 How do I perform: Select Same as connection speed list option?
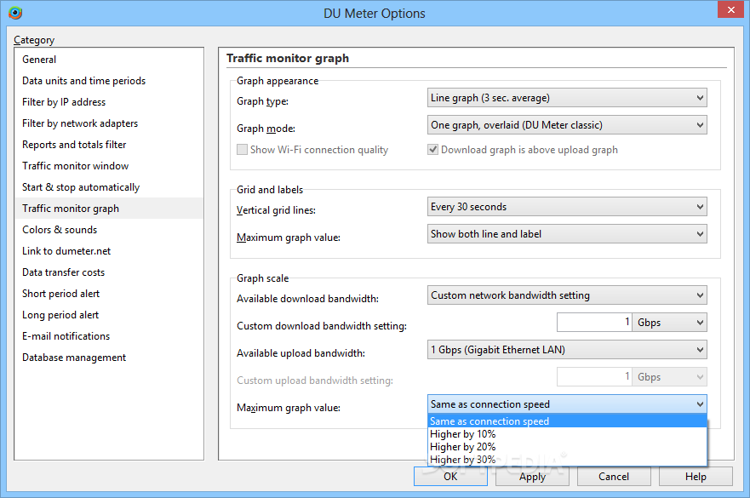click(567, 421)
